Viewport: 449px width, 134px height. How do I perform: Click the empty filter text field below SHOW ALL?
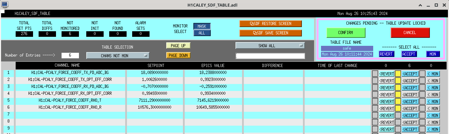point(270,56)
